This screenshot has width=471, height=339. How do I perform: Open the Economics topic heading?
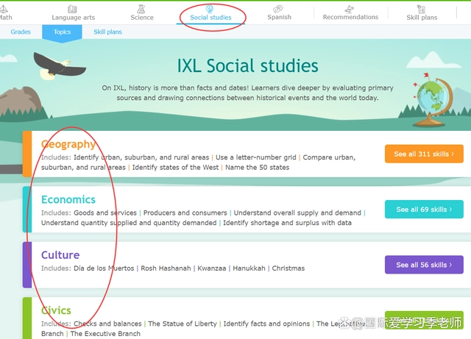tap(68, 200)
